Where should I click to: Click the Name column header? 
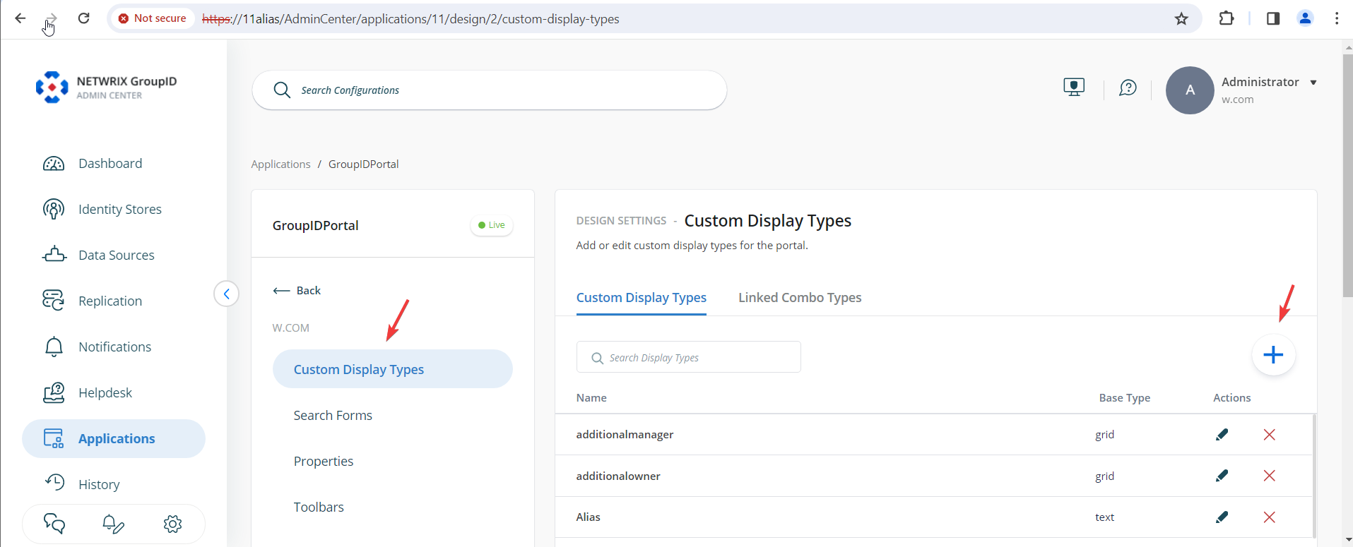(x=591, y=398)
